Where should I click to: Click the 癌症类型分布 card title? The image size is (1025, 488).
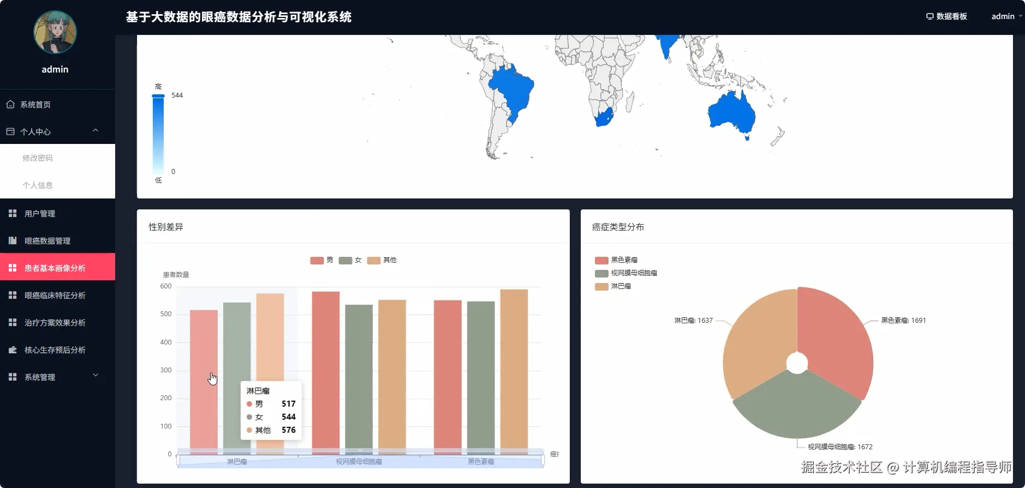click(618, 227)
